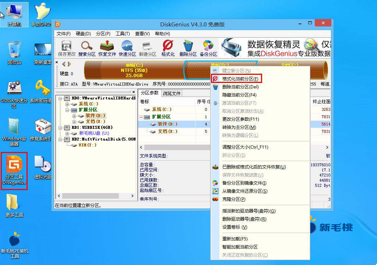Collapse the HD0 VMwareVirtualIDEHardDrive tree node
The height and width of the screenshot is (265, 377).
pos(60,98)
